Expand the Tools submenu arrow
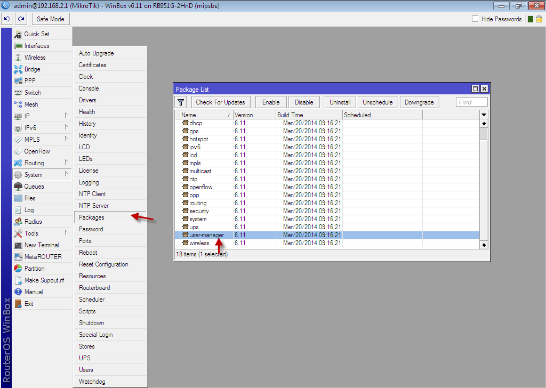The width and height of the screenshot is (546, 388). pyautogui.click(x=66, y=232)
